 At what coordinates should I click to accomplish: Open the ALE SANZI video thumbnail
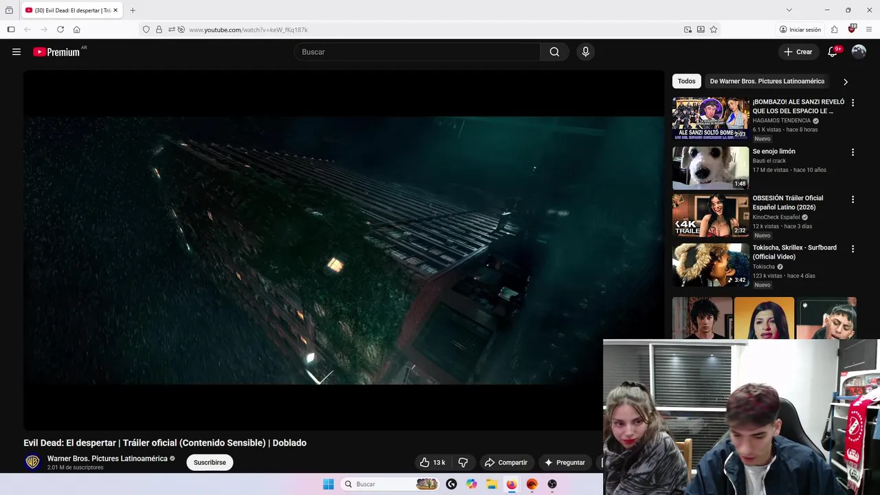pos(711,118)
